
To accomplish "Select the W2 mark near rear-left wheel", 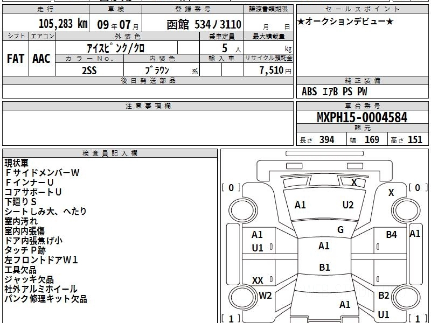I will (265, 296).
